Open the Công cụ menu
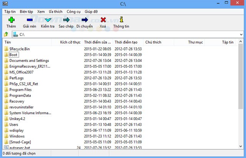Viewport: 246px width, 158px height. (x=73, y=12)
